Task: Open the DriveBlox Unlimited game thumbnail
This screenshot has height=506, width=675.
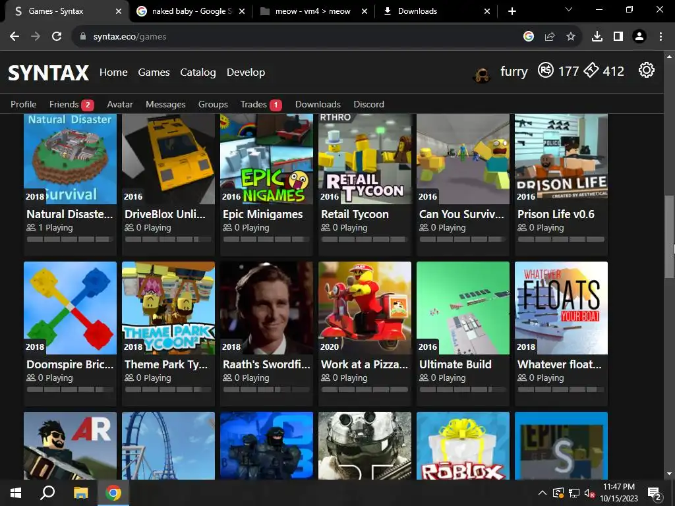Action: click(168, 159)
